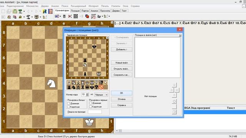Click the calculator icon in toolbar

click(64, 16)
